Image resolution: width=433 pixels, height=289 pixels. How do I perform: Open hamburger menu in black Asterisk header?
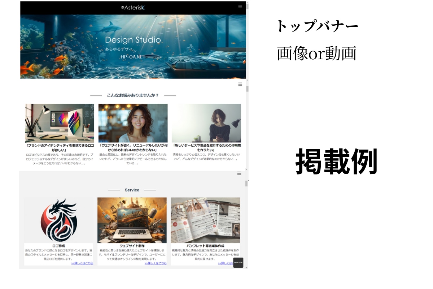coord(240,7)
